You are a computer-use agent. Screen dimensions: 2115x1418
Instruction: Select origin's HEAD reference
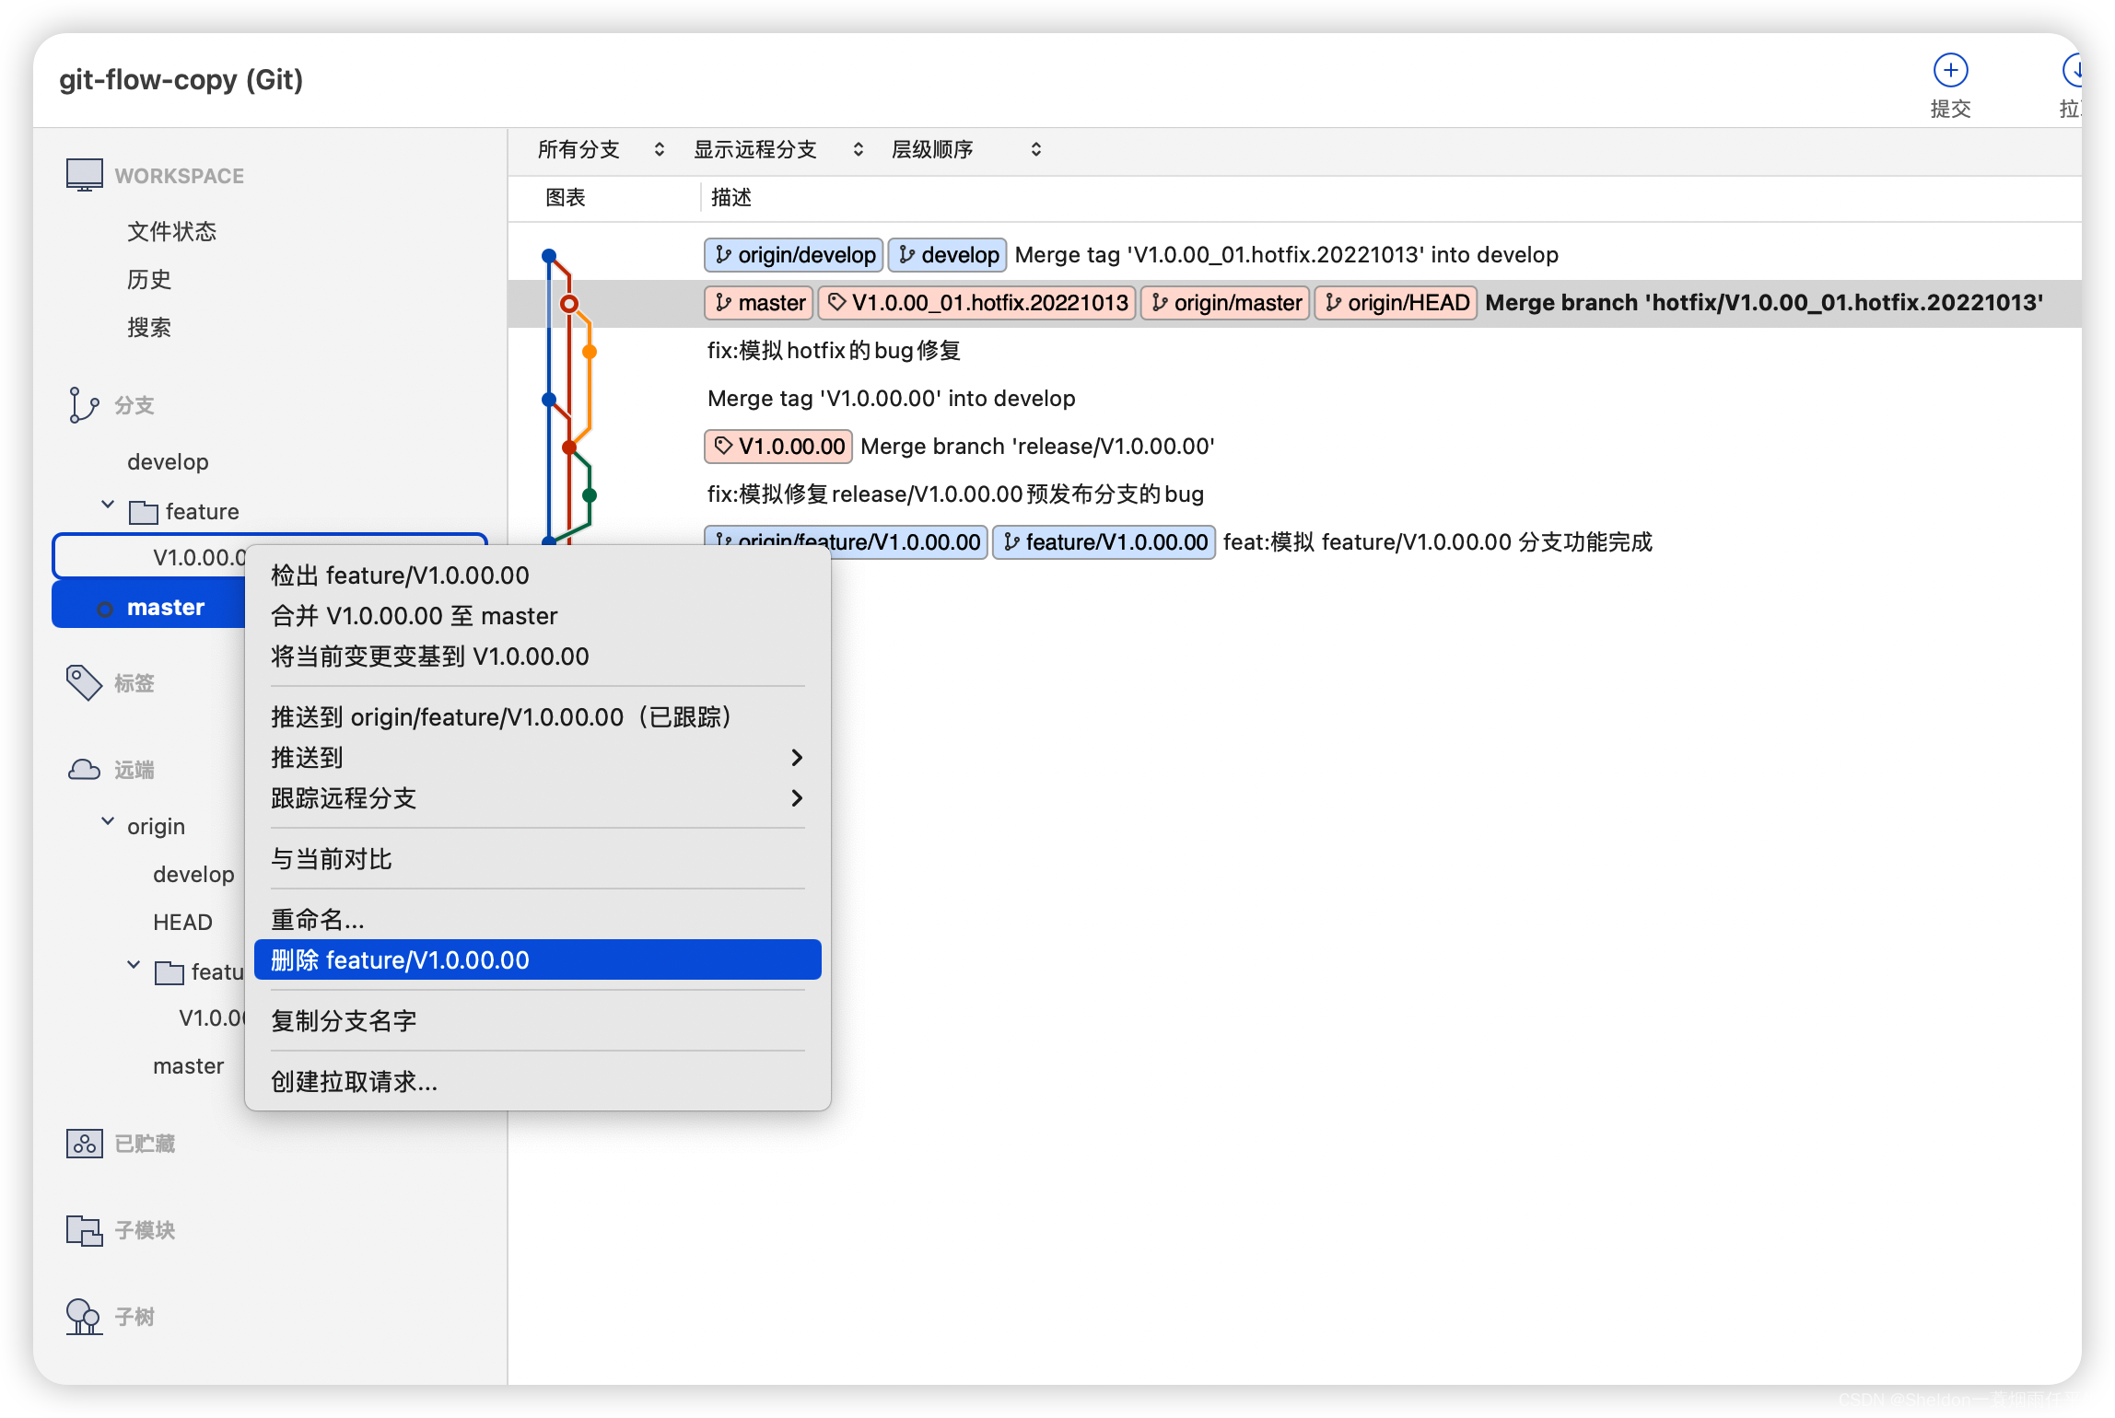tap(182, 923)
